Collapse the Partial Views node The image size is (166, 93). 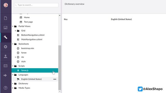click(13, 26)
